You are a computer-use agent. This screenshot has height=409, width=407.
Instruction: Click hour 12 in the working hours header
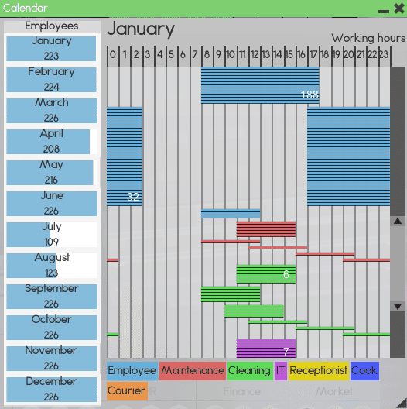coord(255,54)
